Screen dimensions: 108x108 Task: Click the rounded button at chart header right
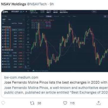[94, 12]
